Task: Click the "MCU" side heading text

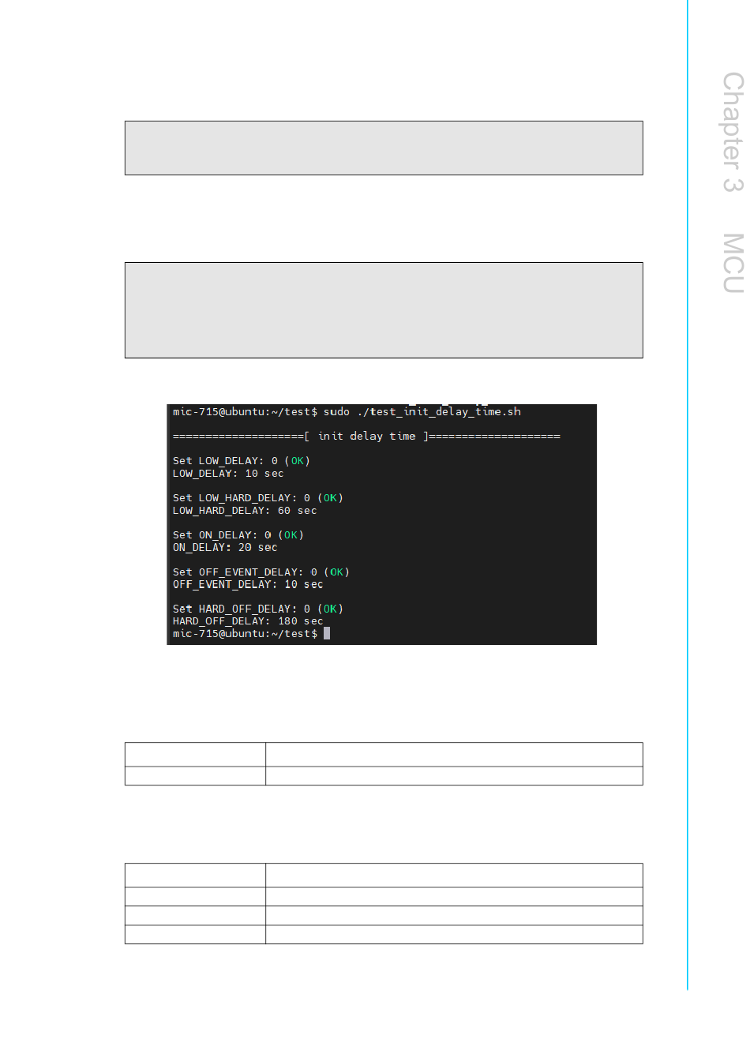Action: click(733, 263)
